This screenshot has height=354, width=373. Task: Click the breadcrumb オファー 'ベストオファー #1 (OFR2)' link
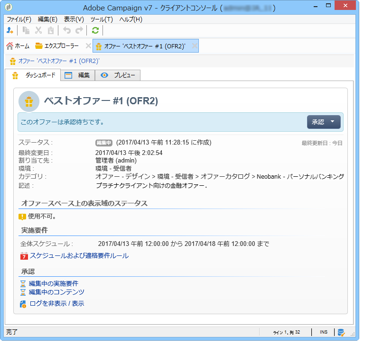point(59,61)
